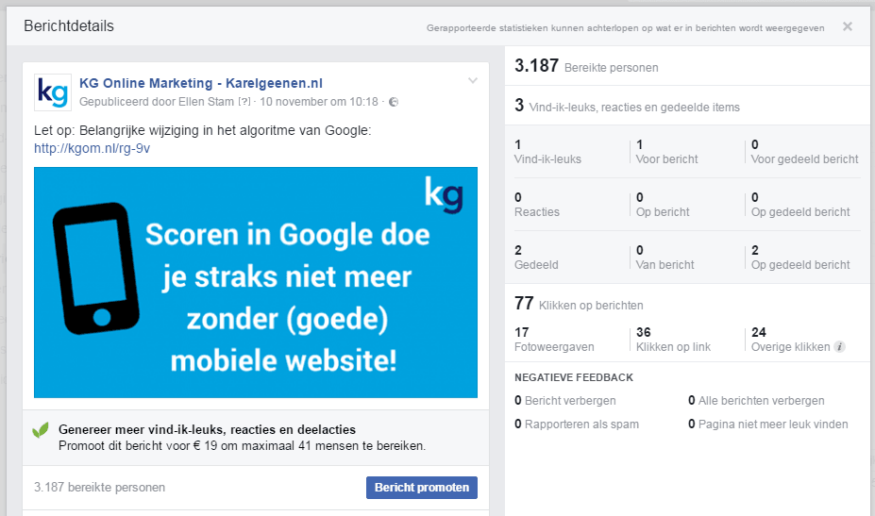
Task: Click the 77 Klikken op berichten heading
Action: point(579,304)
